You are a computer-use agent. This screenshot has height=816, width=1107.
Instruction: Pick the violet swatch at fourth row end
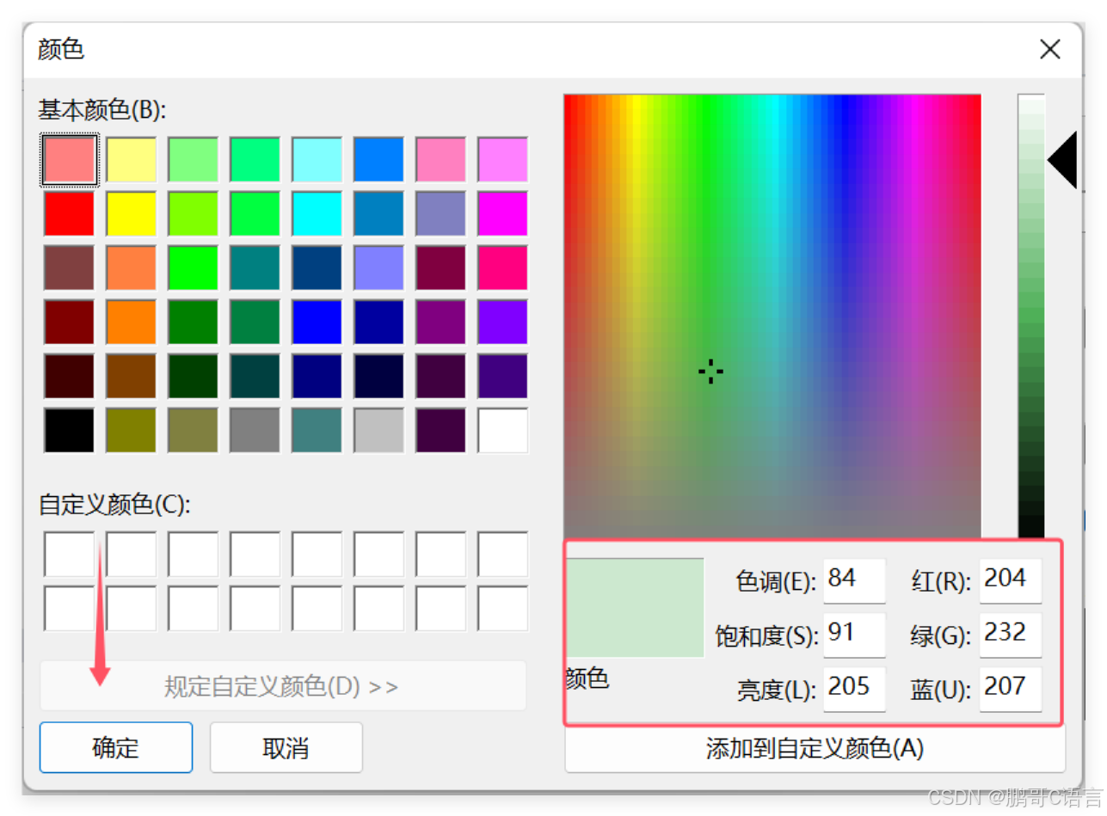pyautogui.click(x=502, y=322)
